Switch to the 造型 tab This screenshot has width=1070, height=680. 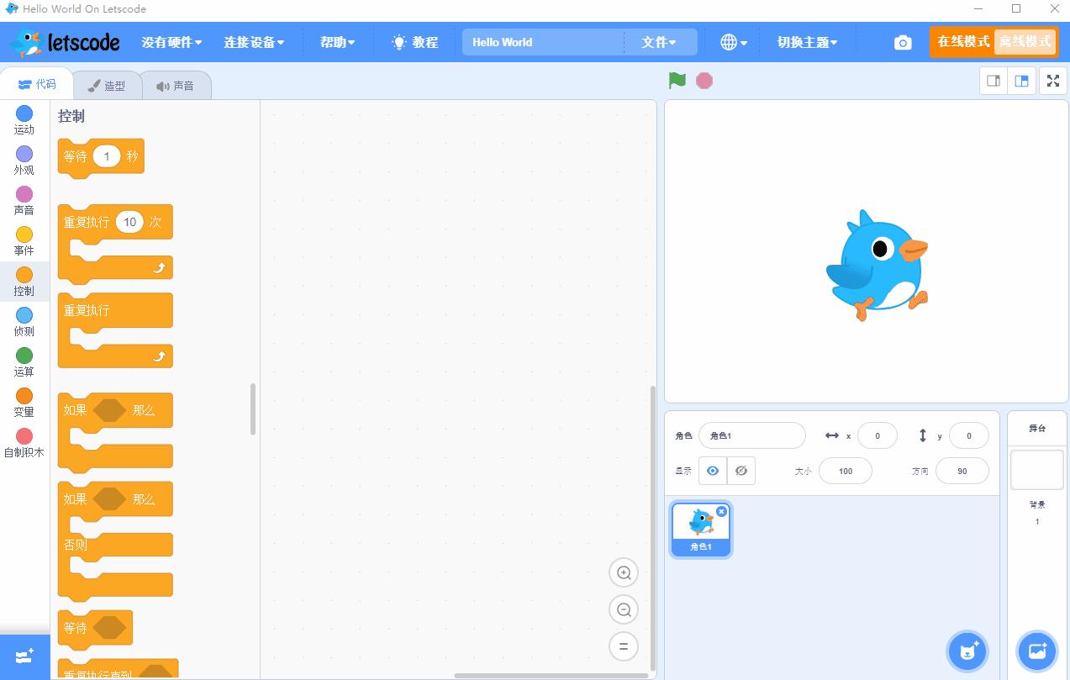click(108, 84)
